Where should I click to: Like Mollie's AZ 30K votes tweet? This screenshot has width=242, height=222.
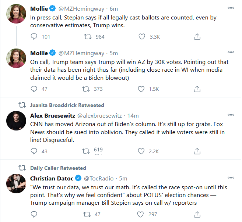tap(141, 89)
